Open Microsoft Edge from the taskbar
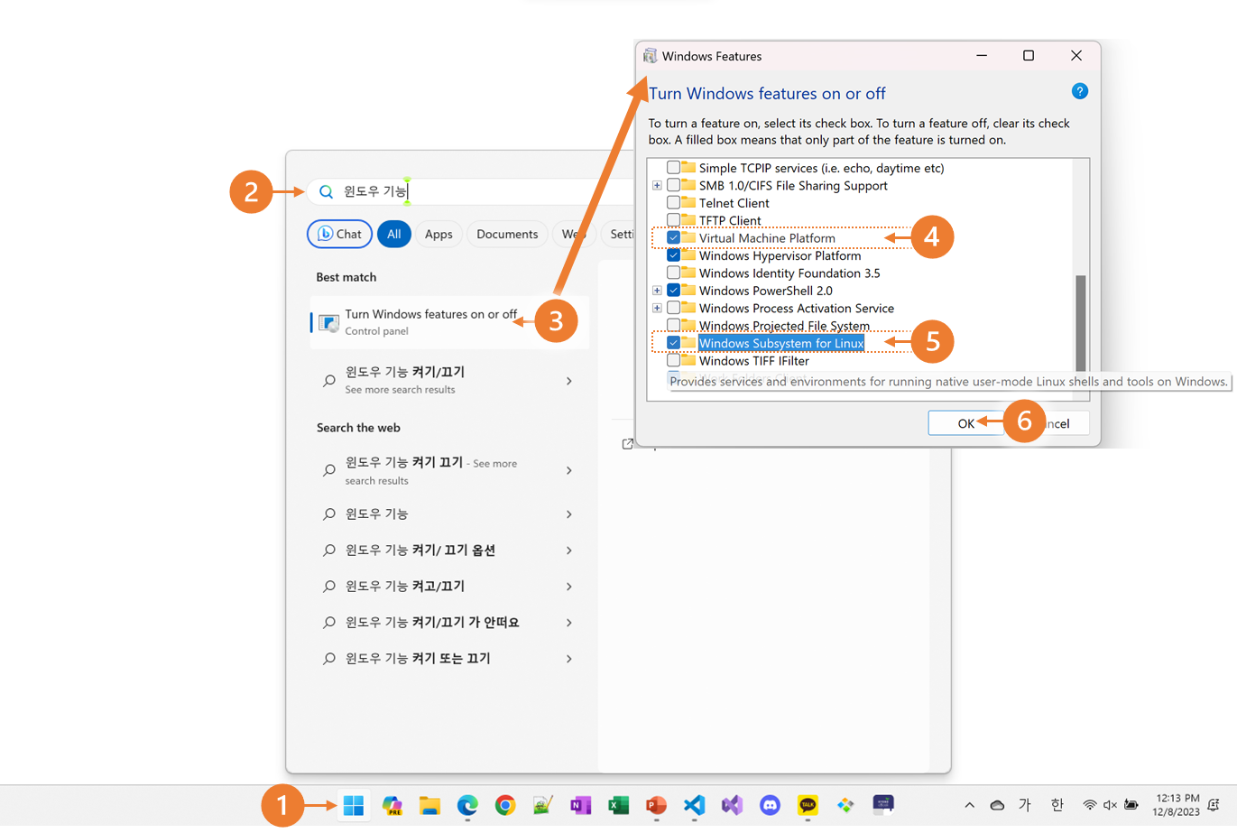Image resolution: width=1237 pixels, height=833 pixels. [x=467, y=805]
